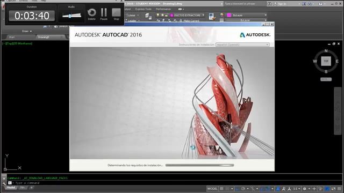Viewport: 344px width, 193px height.
Task: Click installer progress bar
Action: pos(199,165)
